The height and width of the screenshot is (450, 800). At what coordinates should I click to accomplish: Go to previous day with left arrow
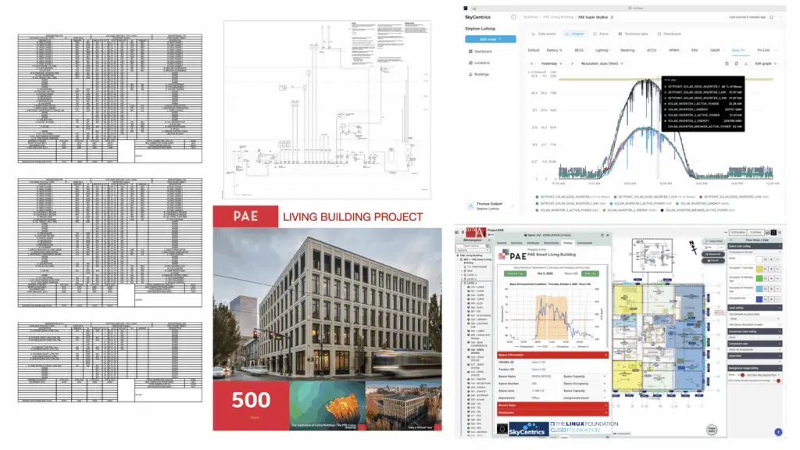(531, 63)
